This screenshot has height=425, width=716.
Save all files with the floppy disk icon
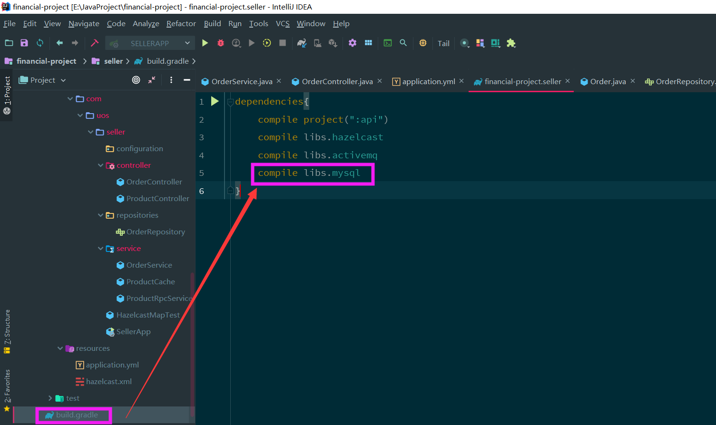tap(24, 43)
